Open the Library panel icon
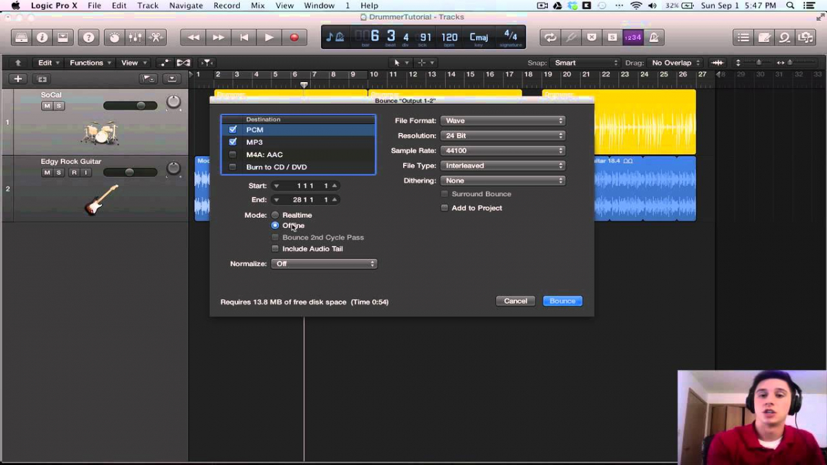 pyautogui.click(x=21, y=37)
